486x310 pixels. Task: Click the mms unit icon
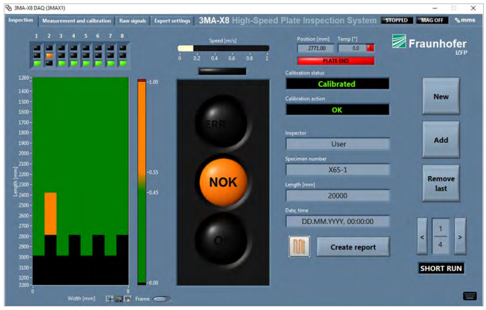[465, 20]
